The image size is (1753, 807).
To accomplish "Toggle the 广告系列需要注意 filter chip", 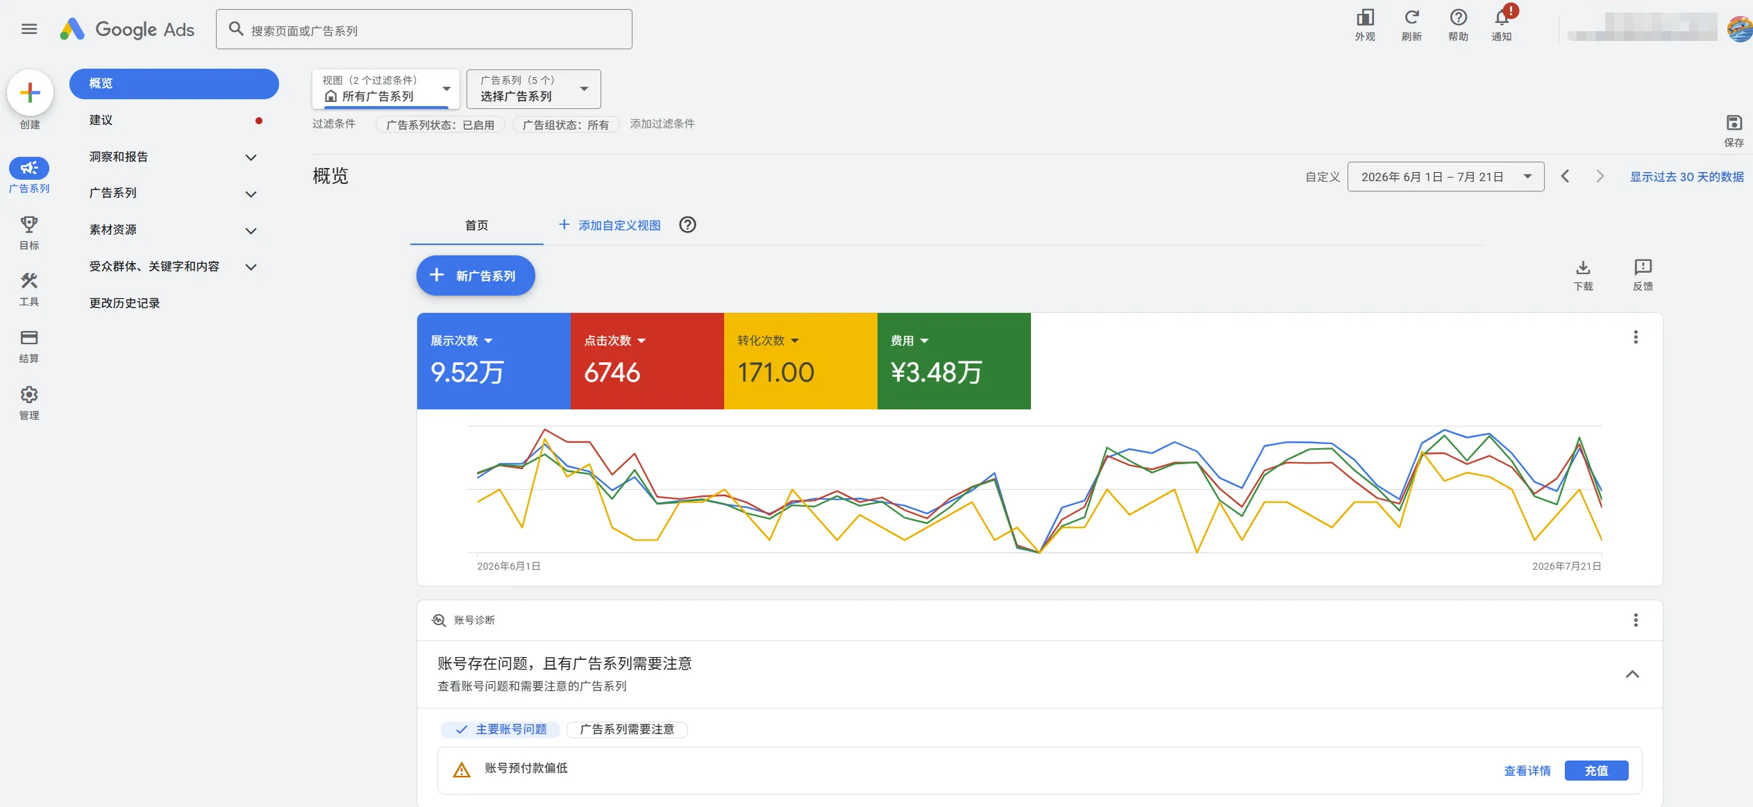I will point(627,729).
